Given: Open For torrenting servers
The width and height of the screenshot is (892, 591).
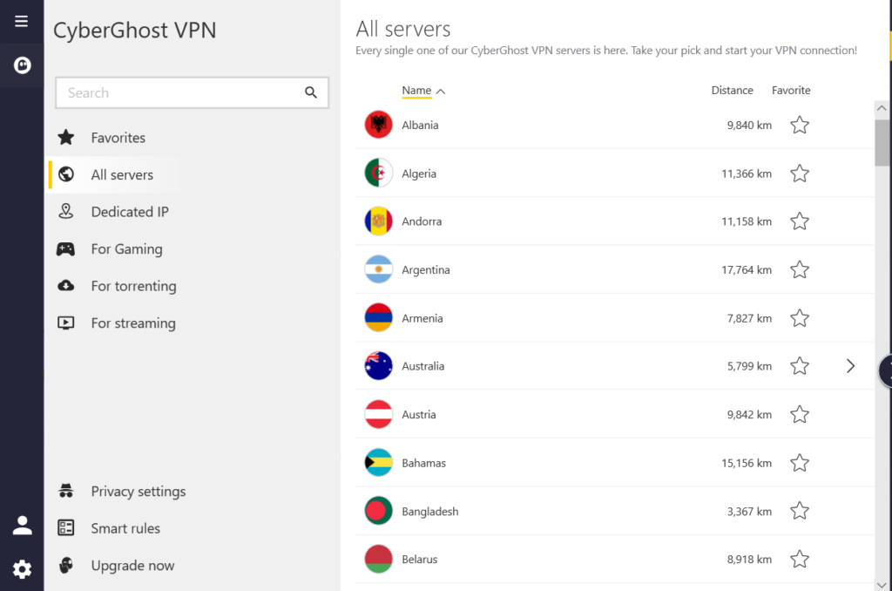Looking at the screenshot, I should pos(132,285).
